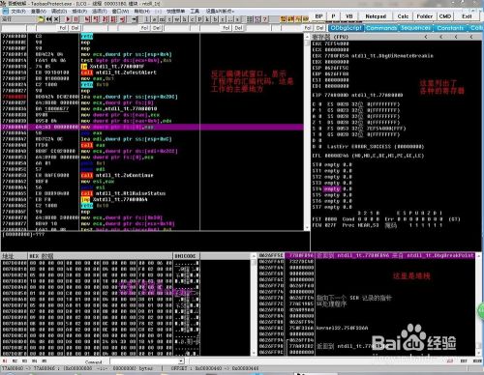Launch Notepad via the Notepad button
484x375 pixels.
pyautogui.click(x=376, y=16)
